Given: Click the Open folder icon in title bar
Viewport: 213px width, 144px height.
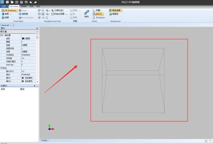Looking at the screenshot, I should tap(12, 2).
